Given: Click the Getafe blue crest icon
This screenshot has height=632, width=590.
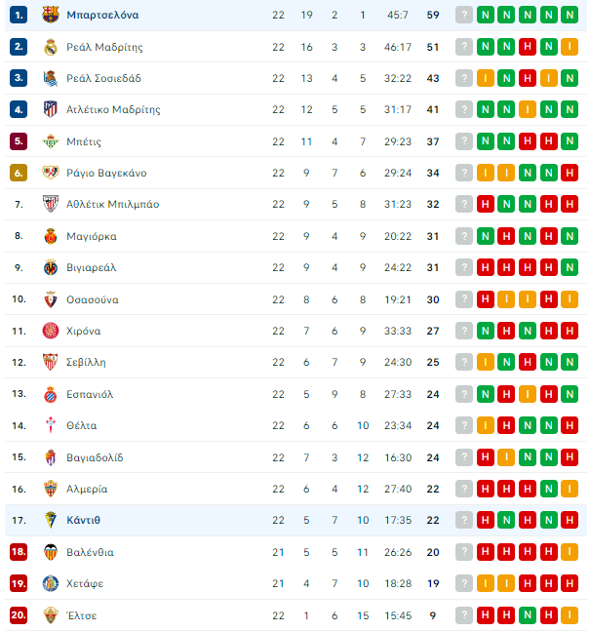Looking at the screenshot, I should click(x=51, y=583).
